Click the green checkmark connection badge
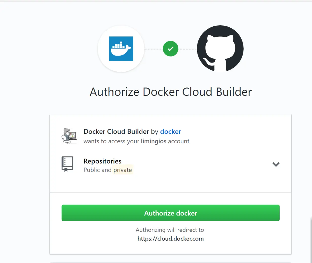The width and height of the screenshot is (312, 263). (171, 49)
